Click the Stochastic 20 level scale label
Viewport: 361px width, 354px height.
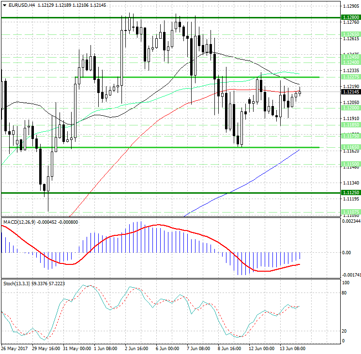[344, 331]
